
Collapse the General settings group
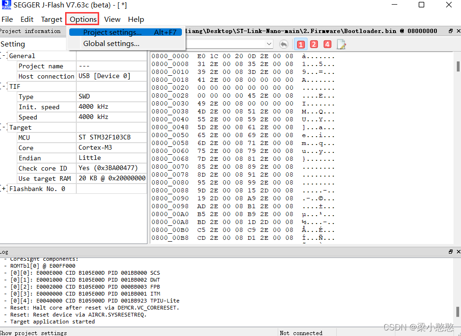[x=4, y=56]
